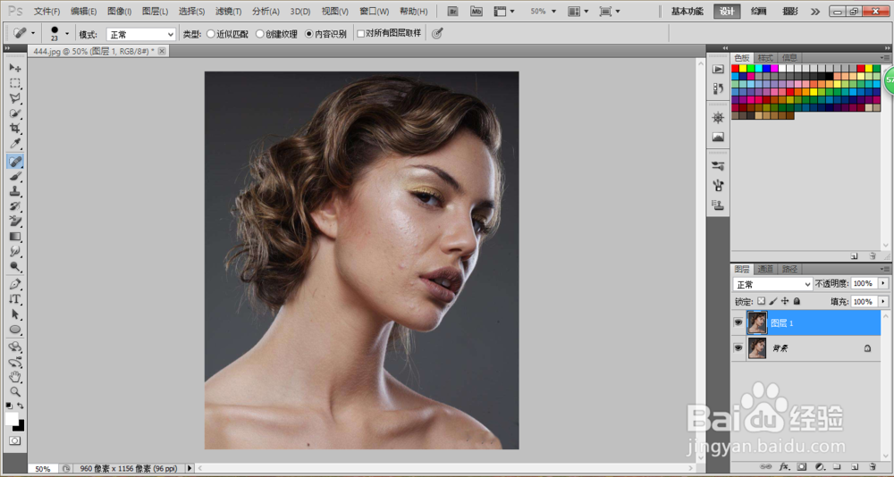The height and width of the screenshot is (477, 894).
Task: Open the brush size picker arrow
Action: pos(67,34)
